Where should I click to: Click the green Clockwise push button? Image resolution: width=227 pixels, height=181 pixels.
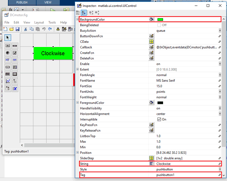point(53,53)
